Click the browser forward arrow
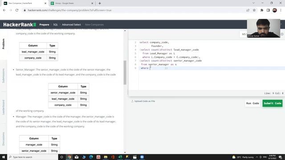This screenshot has width=285, height=160. [11, 10]
